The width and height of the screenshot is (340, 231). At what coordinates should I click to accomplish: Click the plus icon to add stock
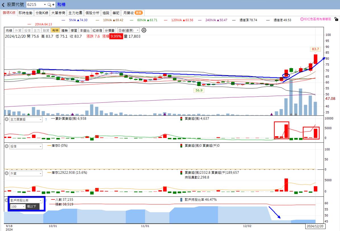point(53,5)
